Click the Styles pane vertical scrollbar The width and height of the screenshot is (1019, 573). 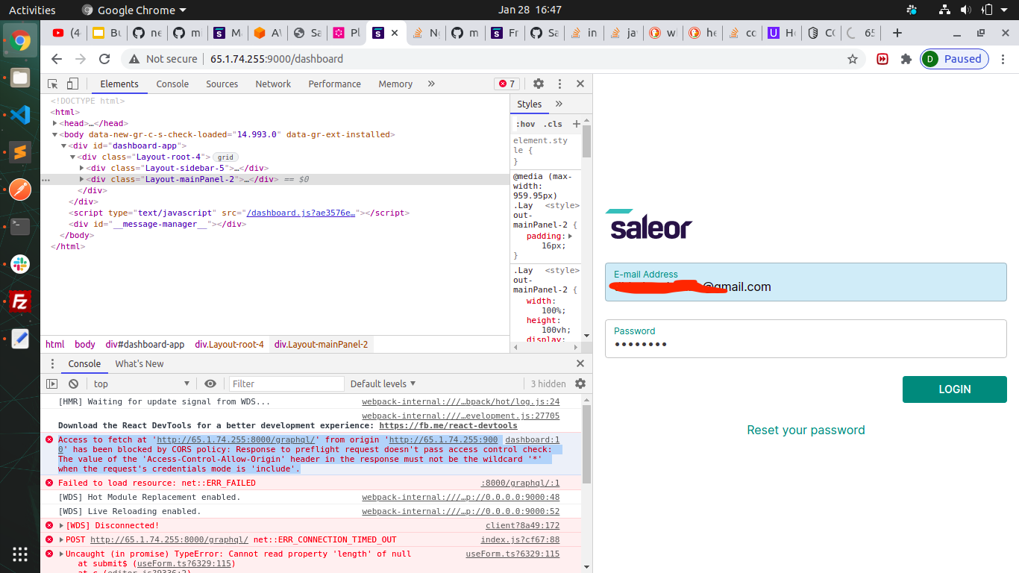coord(586,142)
